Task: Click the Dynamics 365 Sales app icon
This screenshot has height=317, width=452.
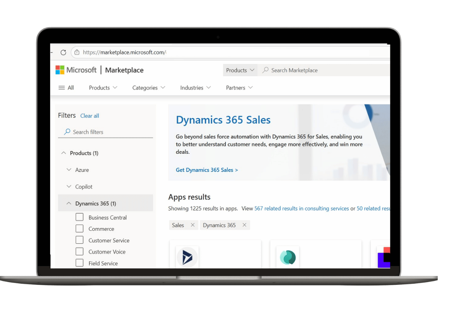Action: pos(187,257)
